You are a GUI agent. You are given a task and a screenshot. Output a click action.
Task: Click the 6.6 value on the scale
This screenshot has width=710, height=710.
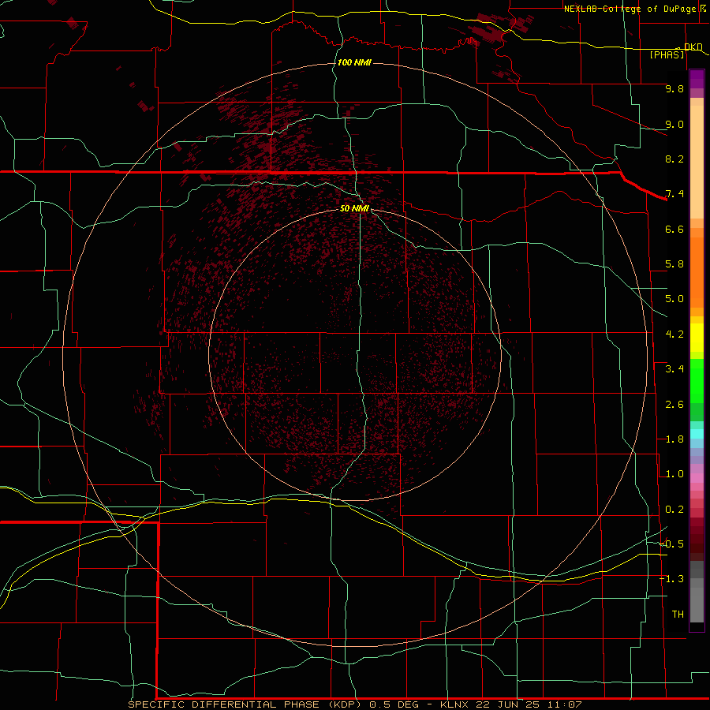(674, 229)
